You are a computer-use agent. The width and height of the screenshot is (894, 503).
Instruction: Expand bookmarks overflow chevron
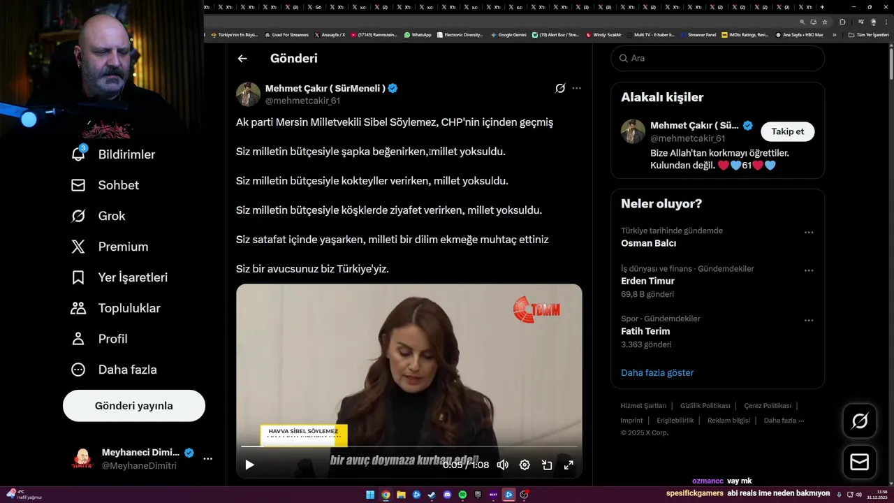[x=834, y=35]
